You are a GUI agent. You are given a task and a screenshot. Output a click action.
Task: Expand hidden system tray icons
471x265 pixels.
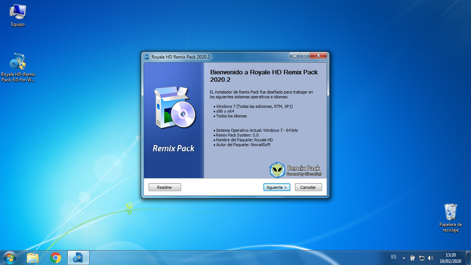pyautogui.click(x=404, y=258)
